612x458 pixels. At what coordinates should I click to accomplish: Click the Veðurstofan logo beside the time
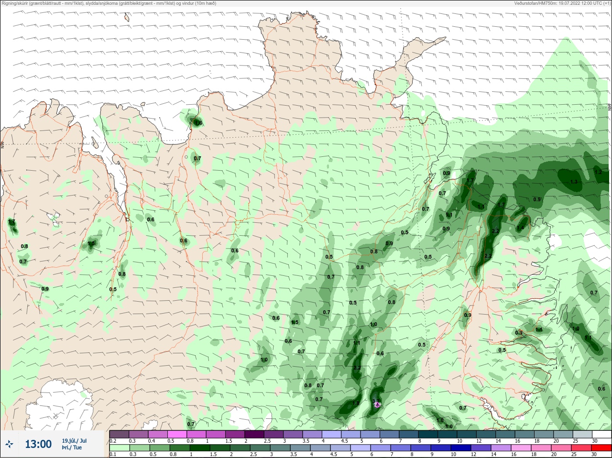click(x=9, y=445)
